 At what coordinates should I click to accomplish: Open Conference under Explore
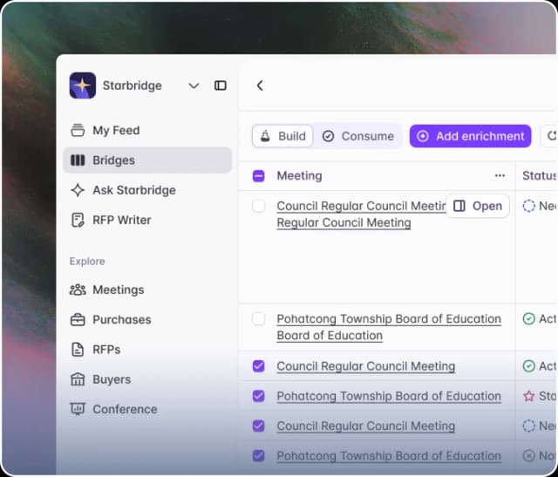147,409
